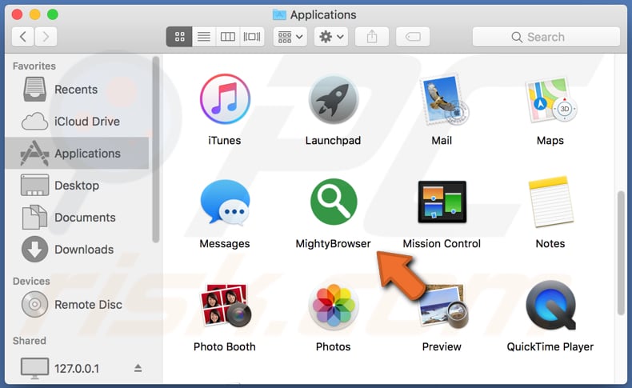Switch to cover flow view
The image size is (632, 388).
click(252, 37)
